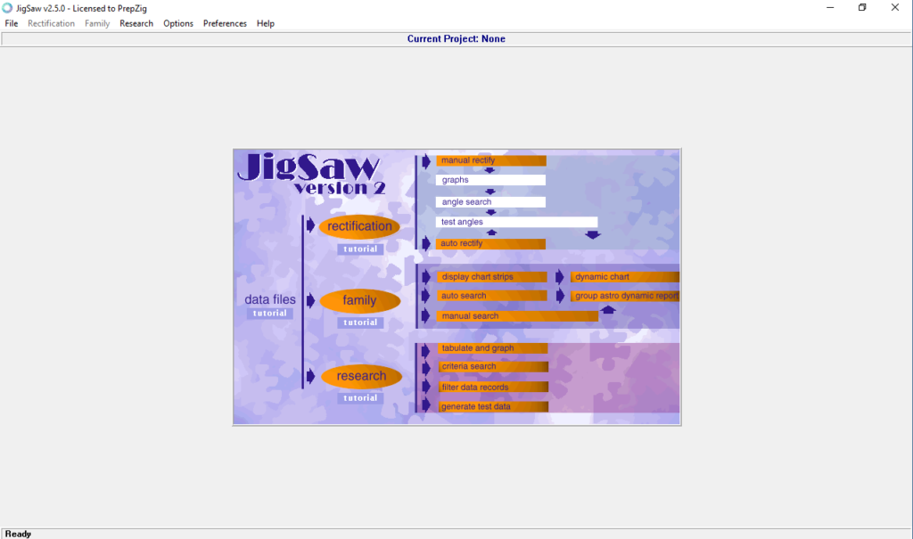Open the tutorial under research
Screen dimensions: 913x539
click(360, 398)
